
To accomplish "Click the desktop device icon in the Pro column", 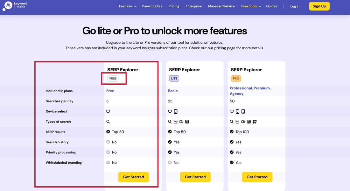I will [232, 111].
